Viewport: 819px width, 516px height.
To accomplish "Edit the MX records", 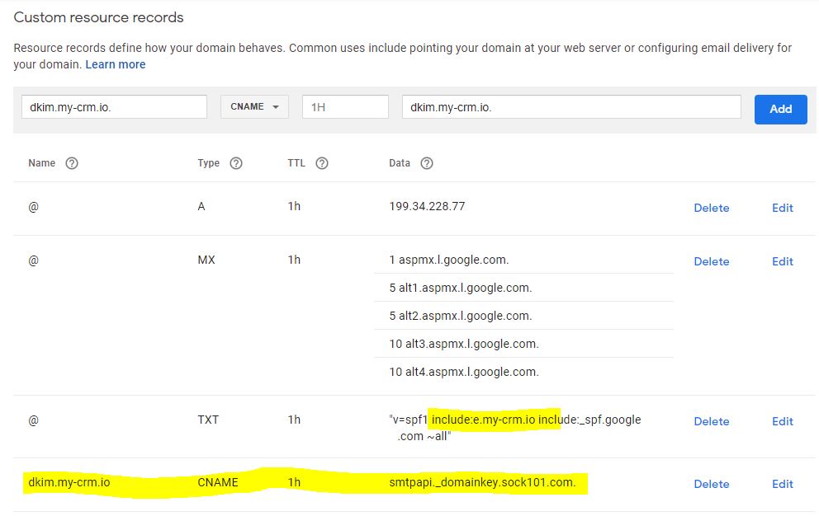I will click(783, 261).
